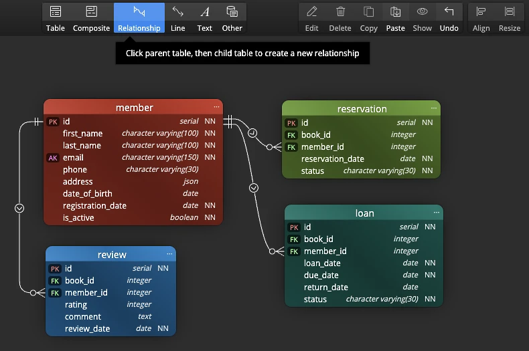This screenshot has width=529, height=351.
Task: Click the Resize toolbar icon
Action: [510, 12]
